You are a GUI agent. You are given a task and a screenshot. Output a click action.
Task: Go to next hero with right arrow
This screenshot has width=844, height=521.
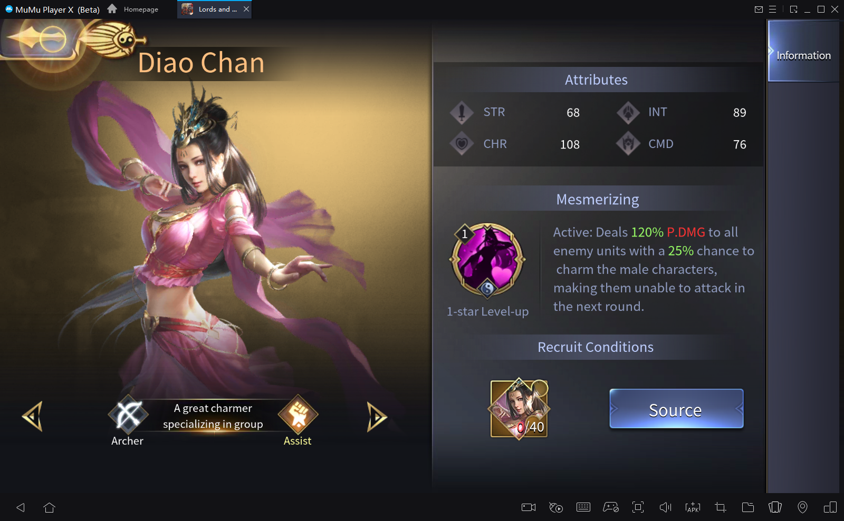377,417
